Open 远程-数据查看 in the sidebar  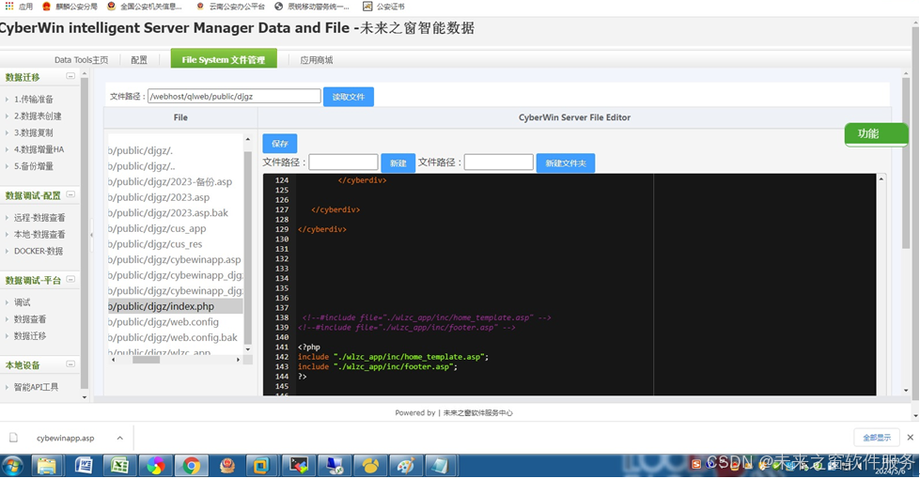click(39, 218)
